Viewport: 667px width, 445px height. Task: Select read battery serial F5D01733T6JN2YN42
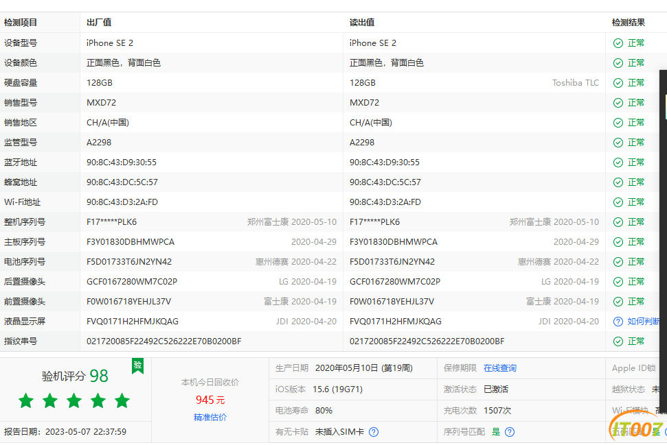(x=392, y=262)
